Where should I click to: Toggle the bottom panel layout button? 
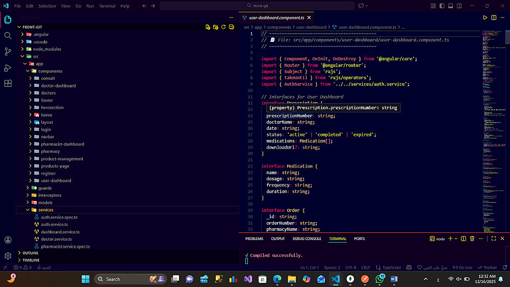coord(450,6)
